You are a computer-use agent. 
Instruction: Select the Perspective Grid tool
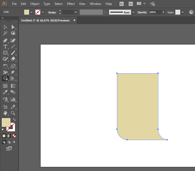pyautogui.click(x=13, y=78)
